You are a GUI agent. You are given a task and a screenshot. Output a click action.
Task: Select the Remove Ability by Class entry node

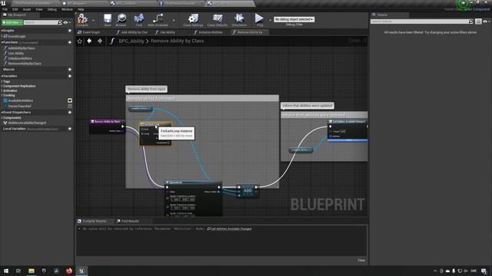[x=107, y=127]
